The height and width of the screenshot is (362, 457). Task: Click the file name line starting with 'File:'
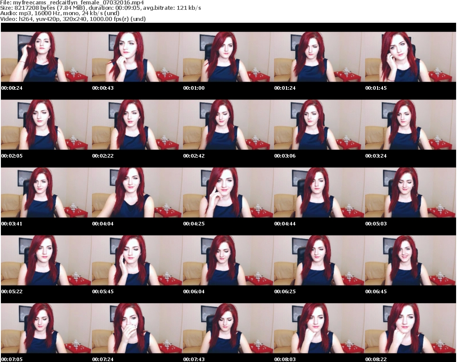[x=72, y=3]
